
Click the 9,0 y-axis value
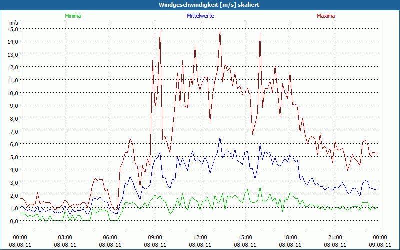14,106
